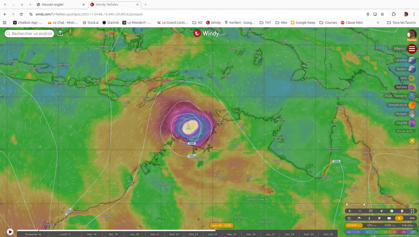Zoom in with the plus icon

(349, 211)
